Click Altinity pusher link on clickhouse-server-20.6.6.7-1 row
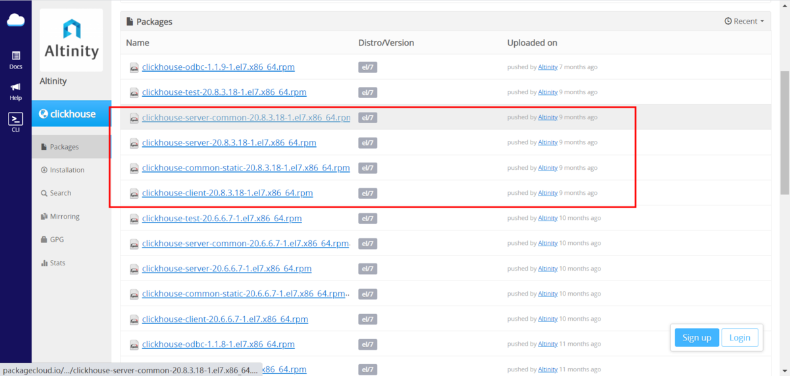 click(548, 269)
